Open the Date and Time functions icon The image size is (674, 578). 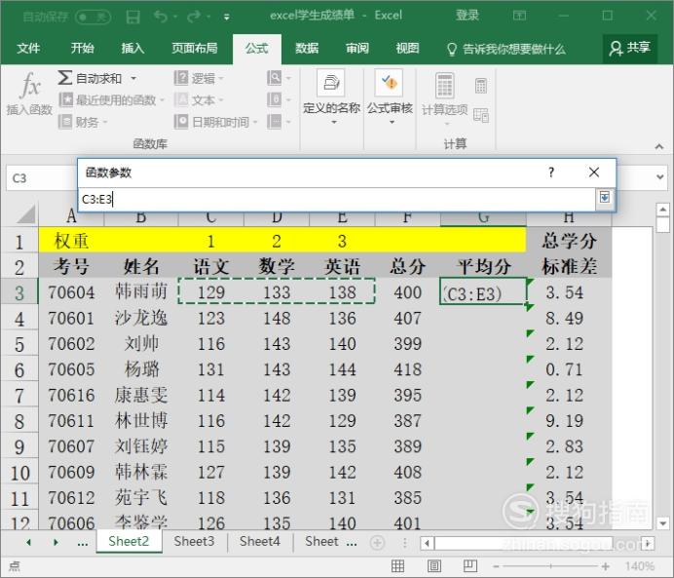coord(181,122)
